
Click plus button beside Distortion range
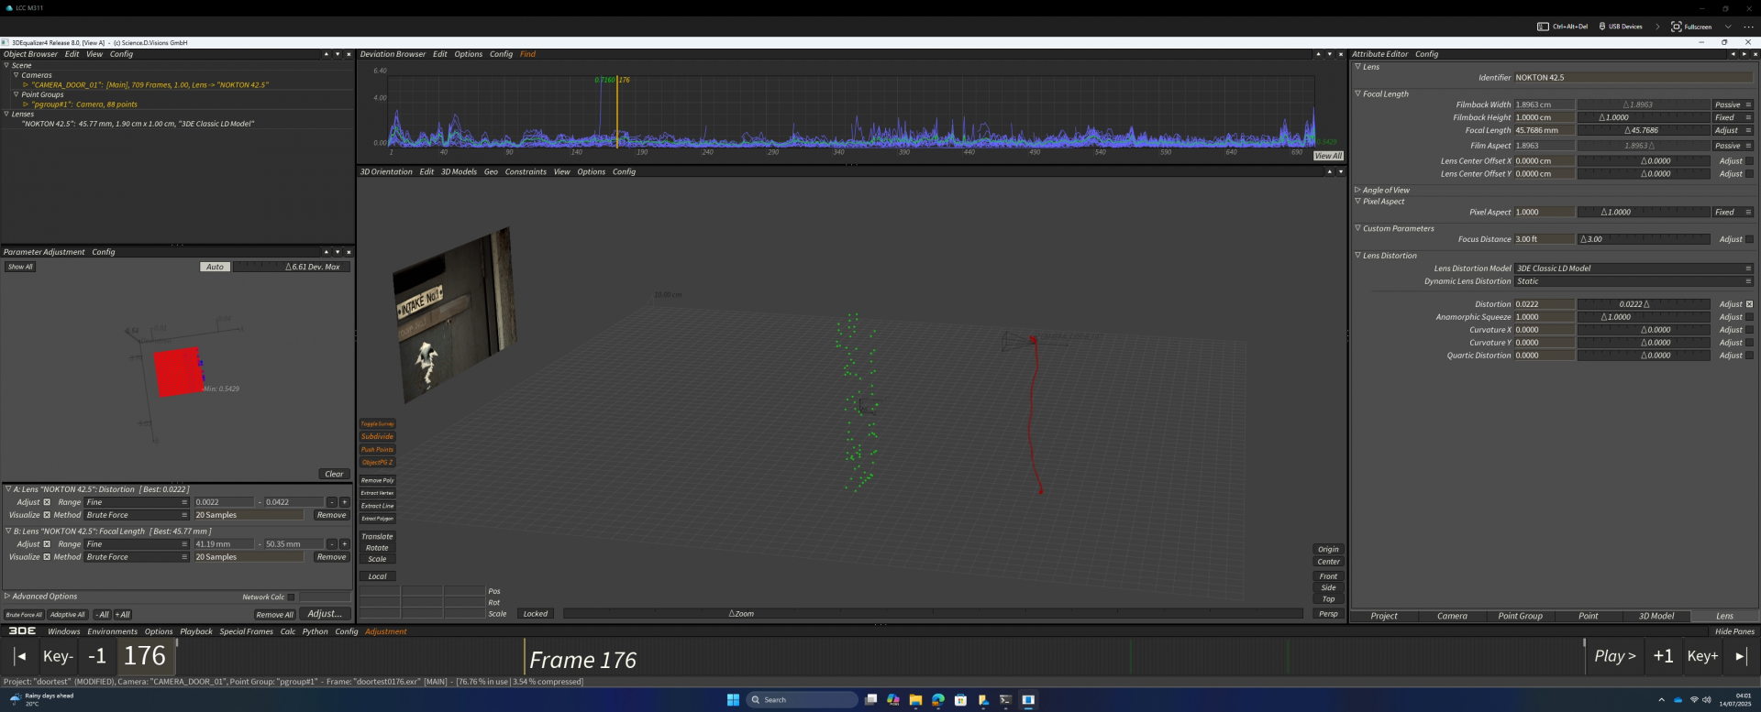click(344, 502)
